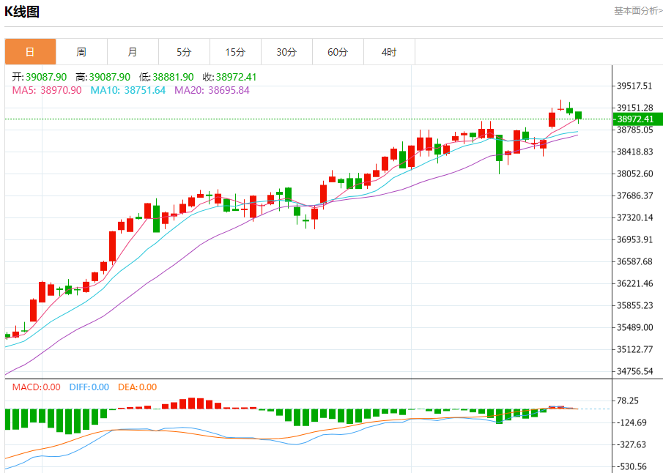Click the latest green candlestick at chart's right end
Viewport: 663px width, 473px height.
[578, 116]
